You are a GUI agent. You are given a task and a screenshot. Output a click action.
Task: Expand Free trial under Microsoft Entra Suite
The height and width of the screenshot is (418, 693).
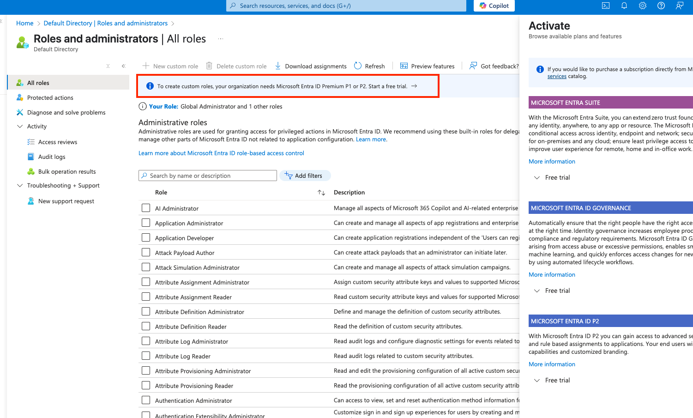[x=537, y=178]
